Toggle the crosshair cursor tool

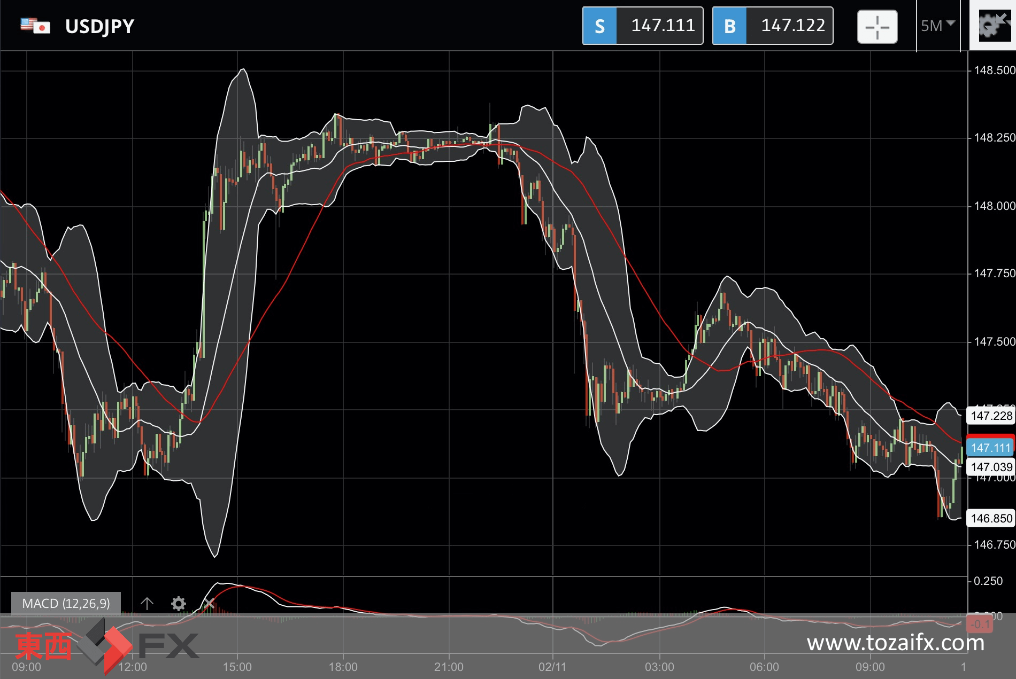coord(877,27)
